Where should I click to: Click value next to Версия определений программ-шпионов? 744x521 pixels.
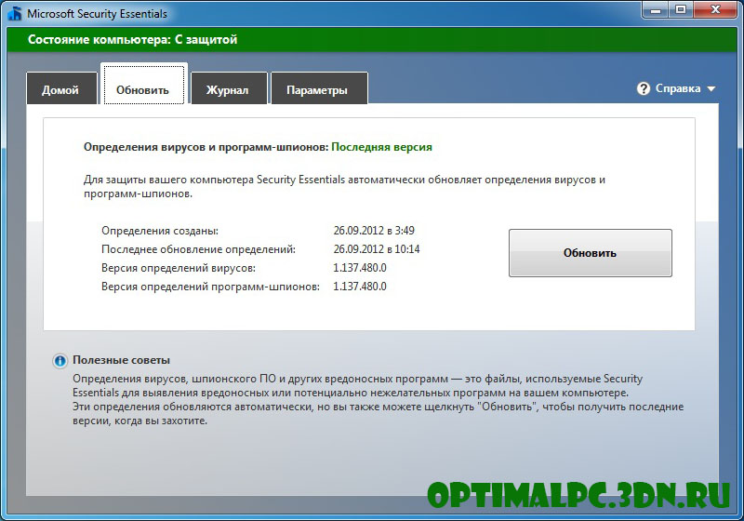pos(360,287)
